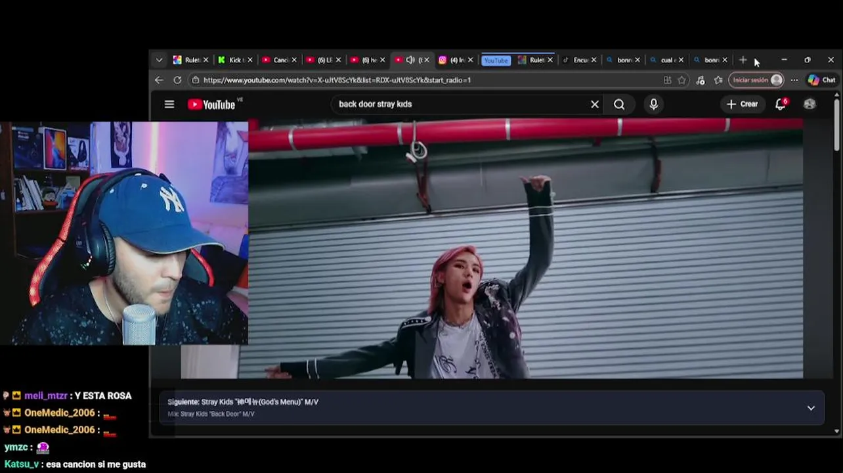Open the browser favorites list icon
843x473 pixels.
point(718,80)
